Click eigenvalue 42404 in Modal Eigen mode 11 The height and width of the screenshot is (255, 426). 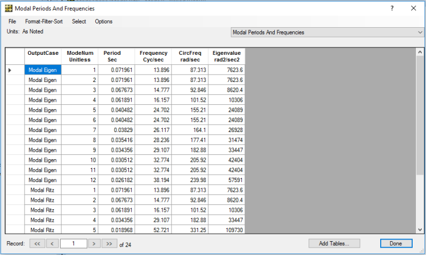point(227,170)
